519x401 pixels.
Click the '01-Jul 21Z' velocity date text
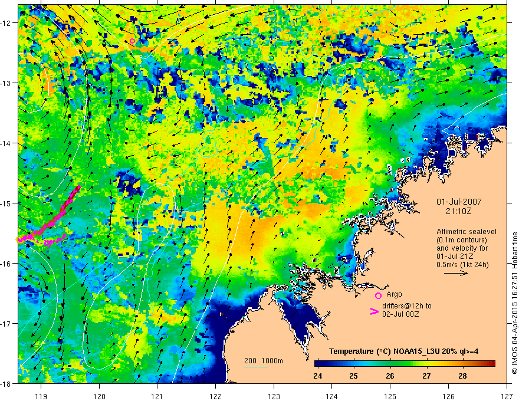point(455,257)
